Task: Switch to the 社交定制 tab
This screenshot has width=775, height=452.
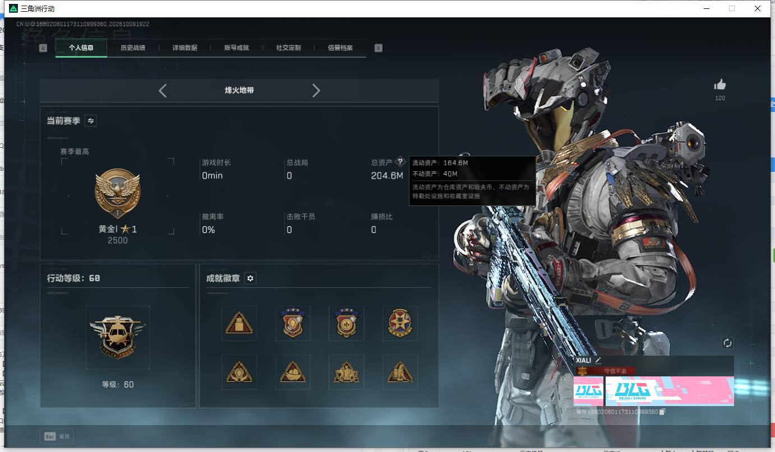Action: [x=289, y=48]
